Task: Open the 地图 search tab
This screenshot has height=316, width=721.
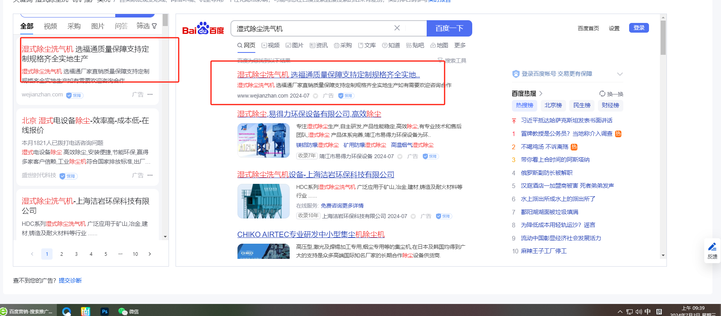Action: coord(439,45)
